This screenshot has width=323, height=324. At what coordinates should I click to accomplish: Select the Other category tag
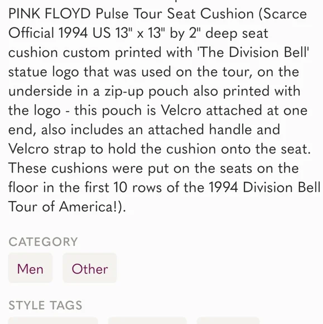point(90,268)
